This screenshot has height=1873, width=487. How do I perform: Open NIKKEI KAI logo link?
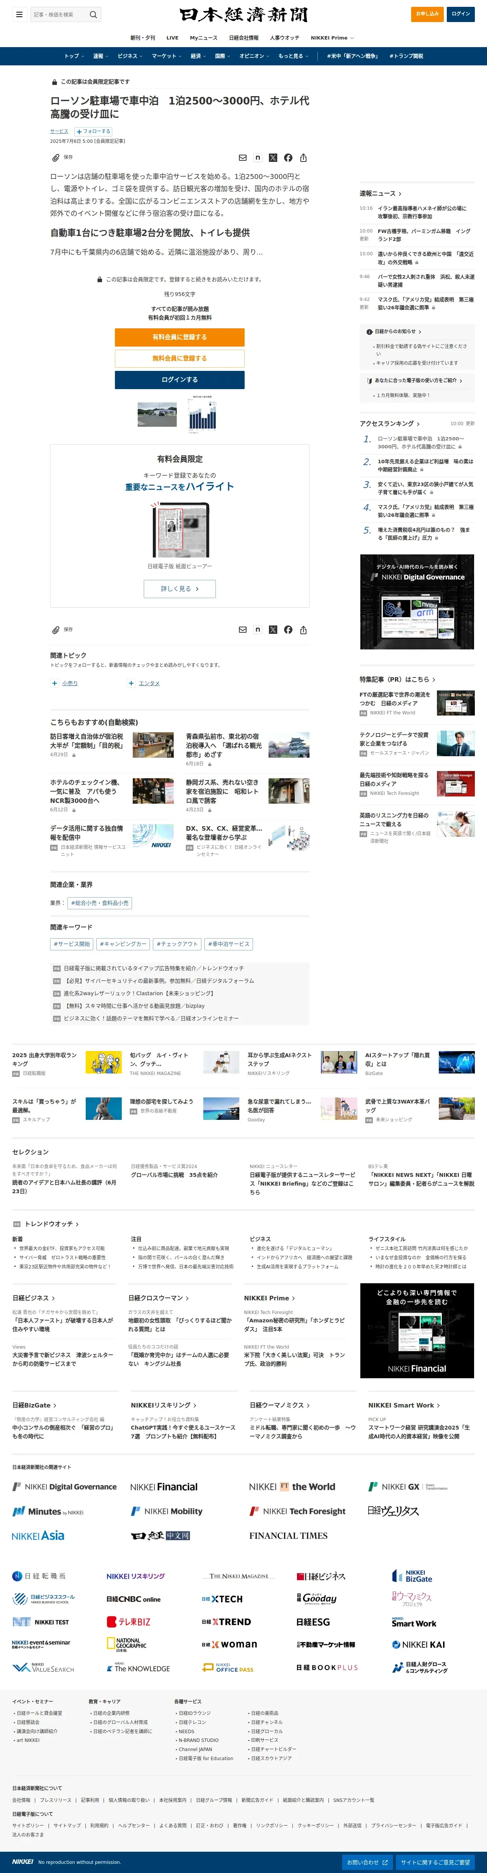pyautogui.click(x=418, y=1644)
